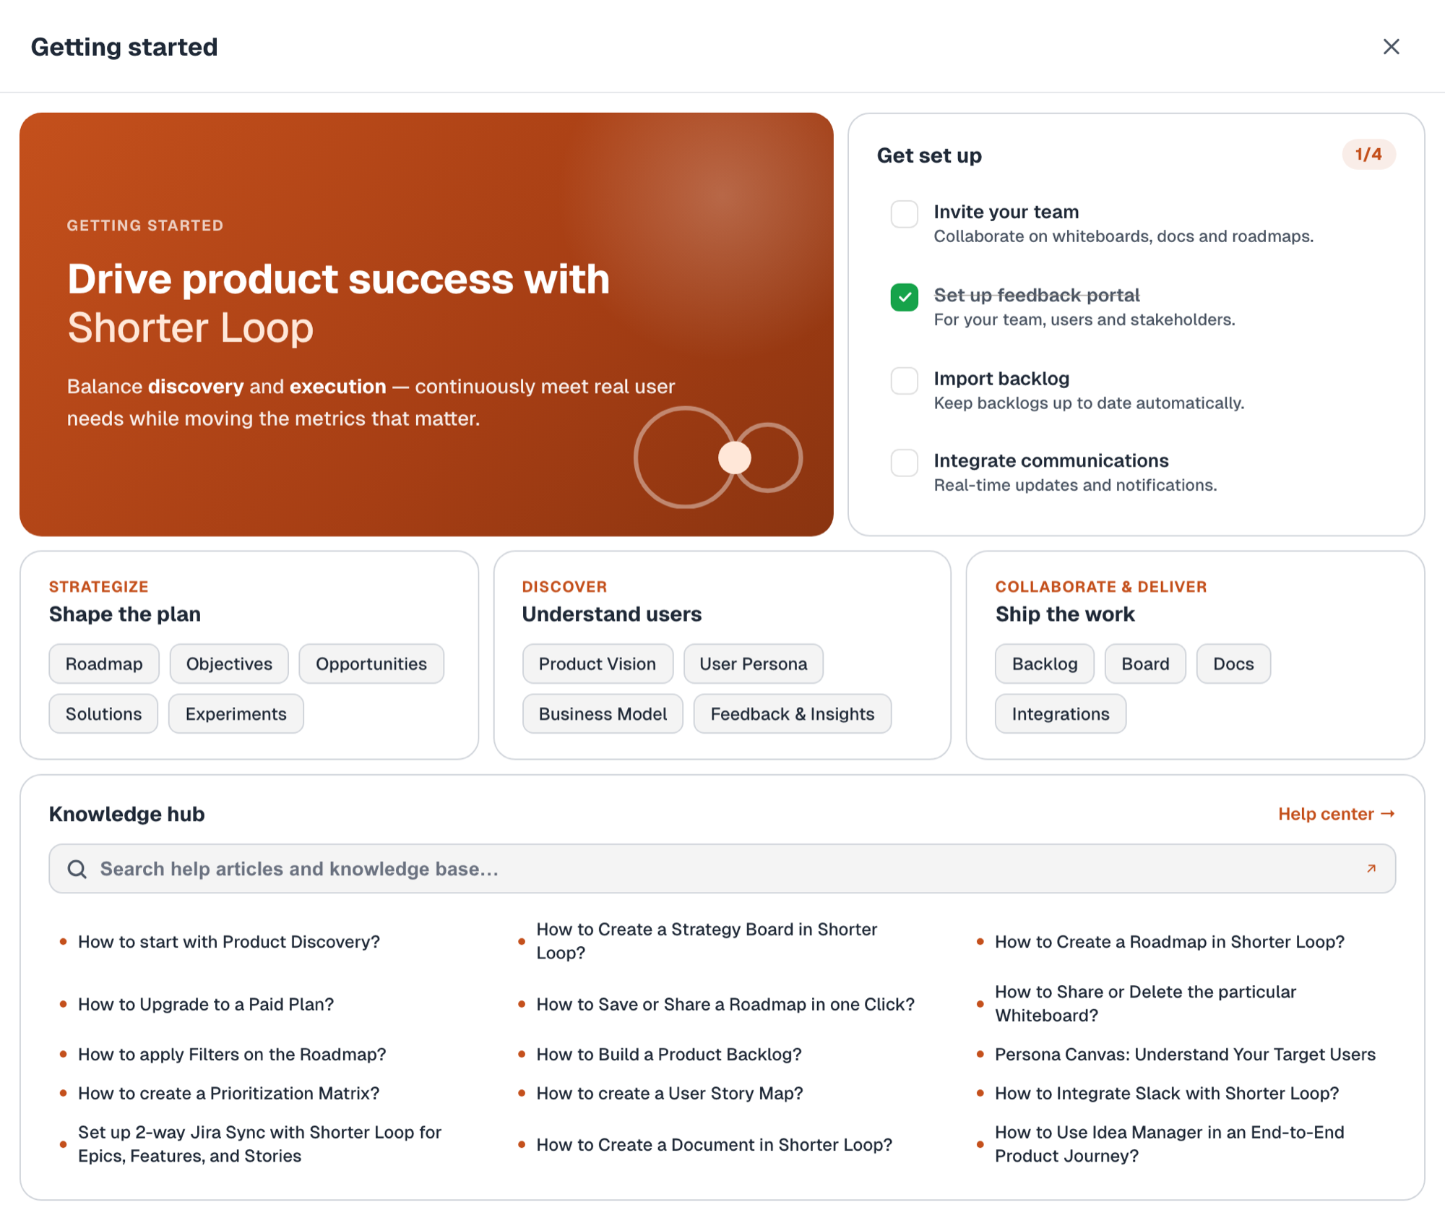This screenshot has height=1223, width=1445.
Task: Open the Backlog chip under Ship the work
Action: click(x=1045, y=664)
